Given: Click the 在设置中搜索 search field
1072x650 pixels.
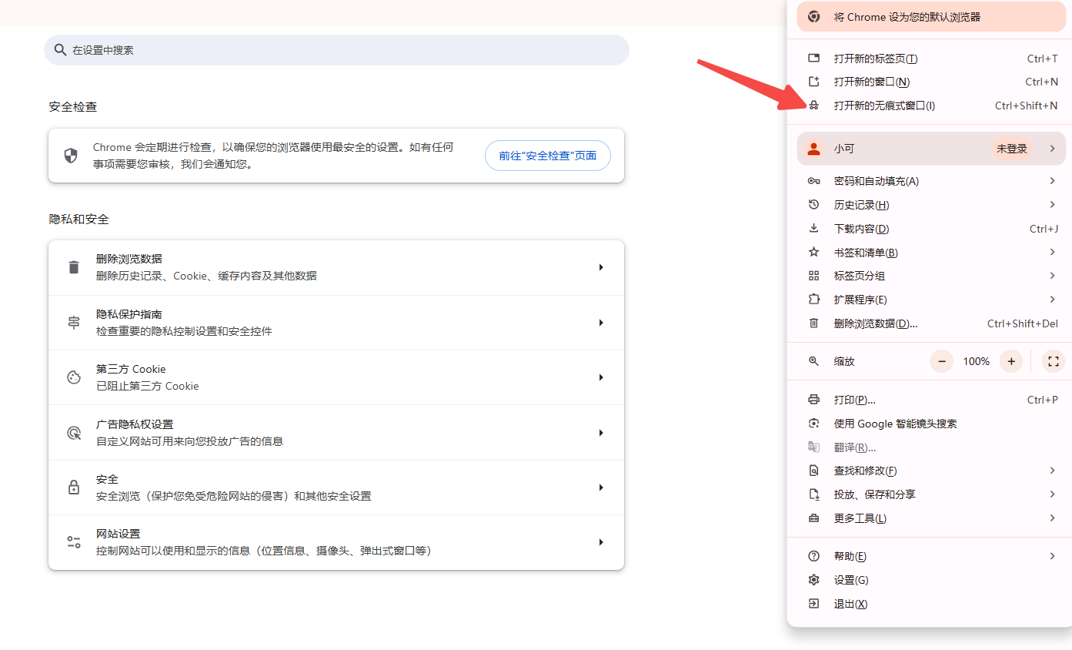Looking at the screenshot, I should 336,50.
